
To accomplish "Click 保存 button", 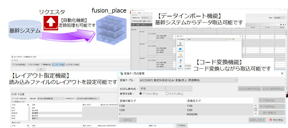I will pyautogui.click(x=128, y=120).
